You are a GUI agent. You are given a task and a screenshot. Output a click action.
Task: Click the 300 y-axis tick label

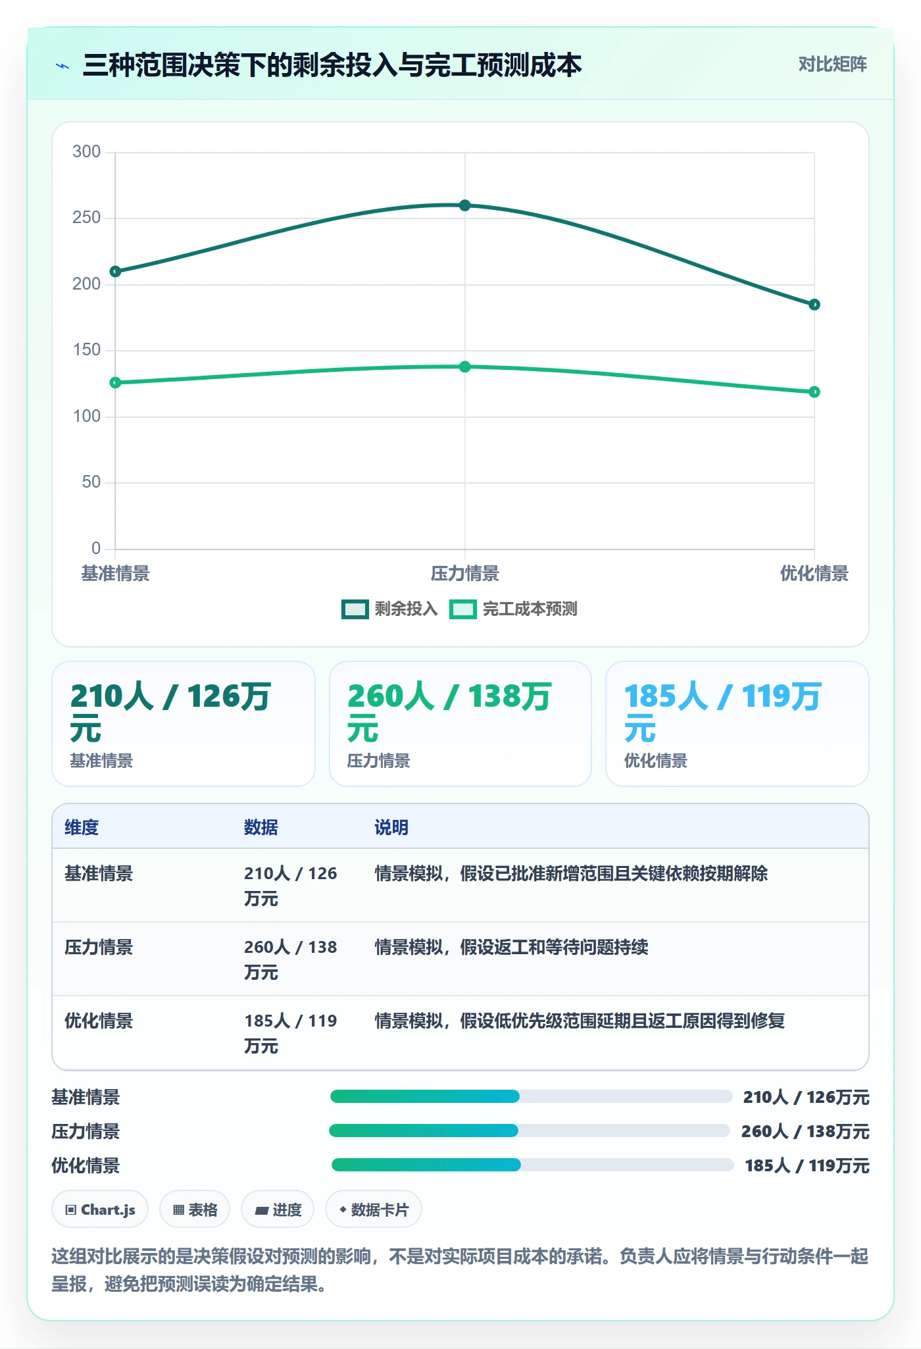pos(87,151)
